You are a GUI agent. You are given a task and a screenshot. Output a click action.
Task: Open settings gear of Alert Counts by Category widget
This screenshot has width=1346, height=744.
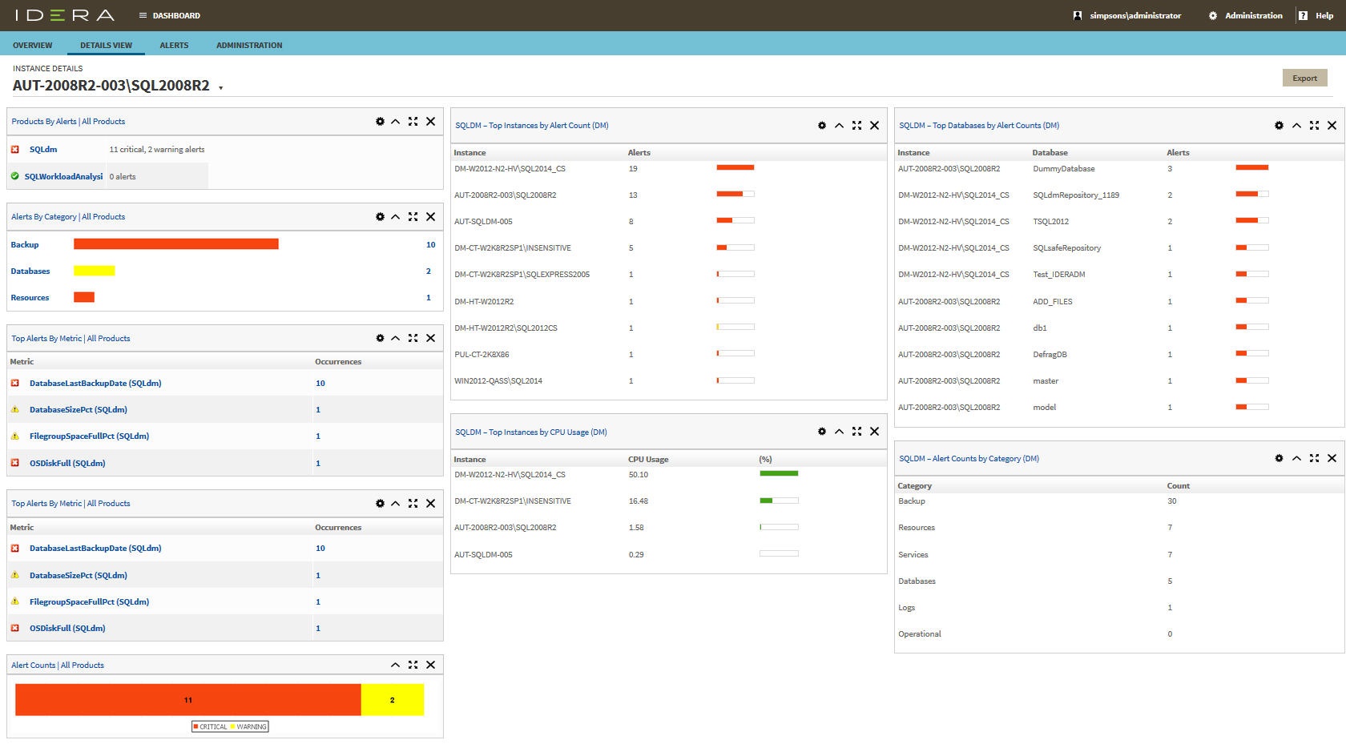[x=1279, y=459]
